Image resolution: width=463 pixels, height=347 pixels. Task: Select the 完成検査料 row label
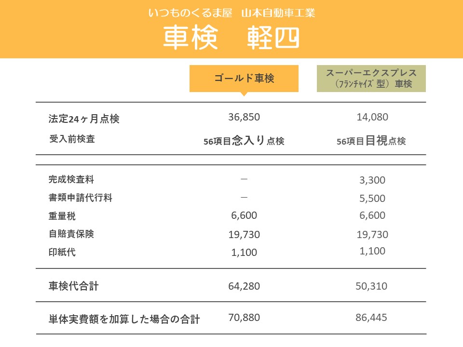71,179
